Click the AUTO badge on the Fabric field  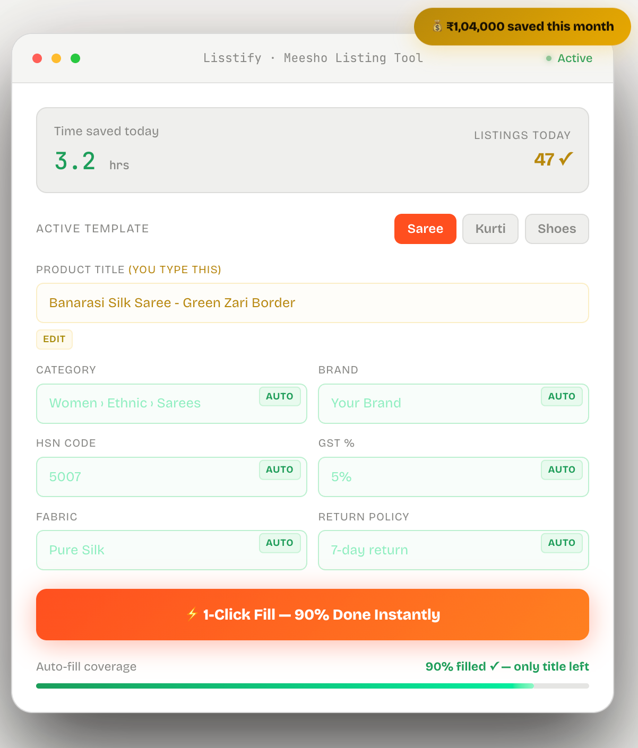280,543
